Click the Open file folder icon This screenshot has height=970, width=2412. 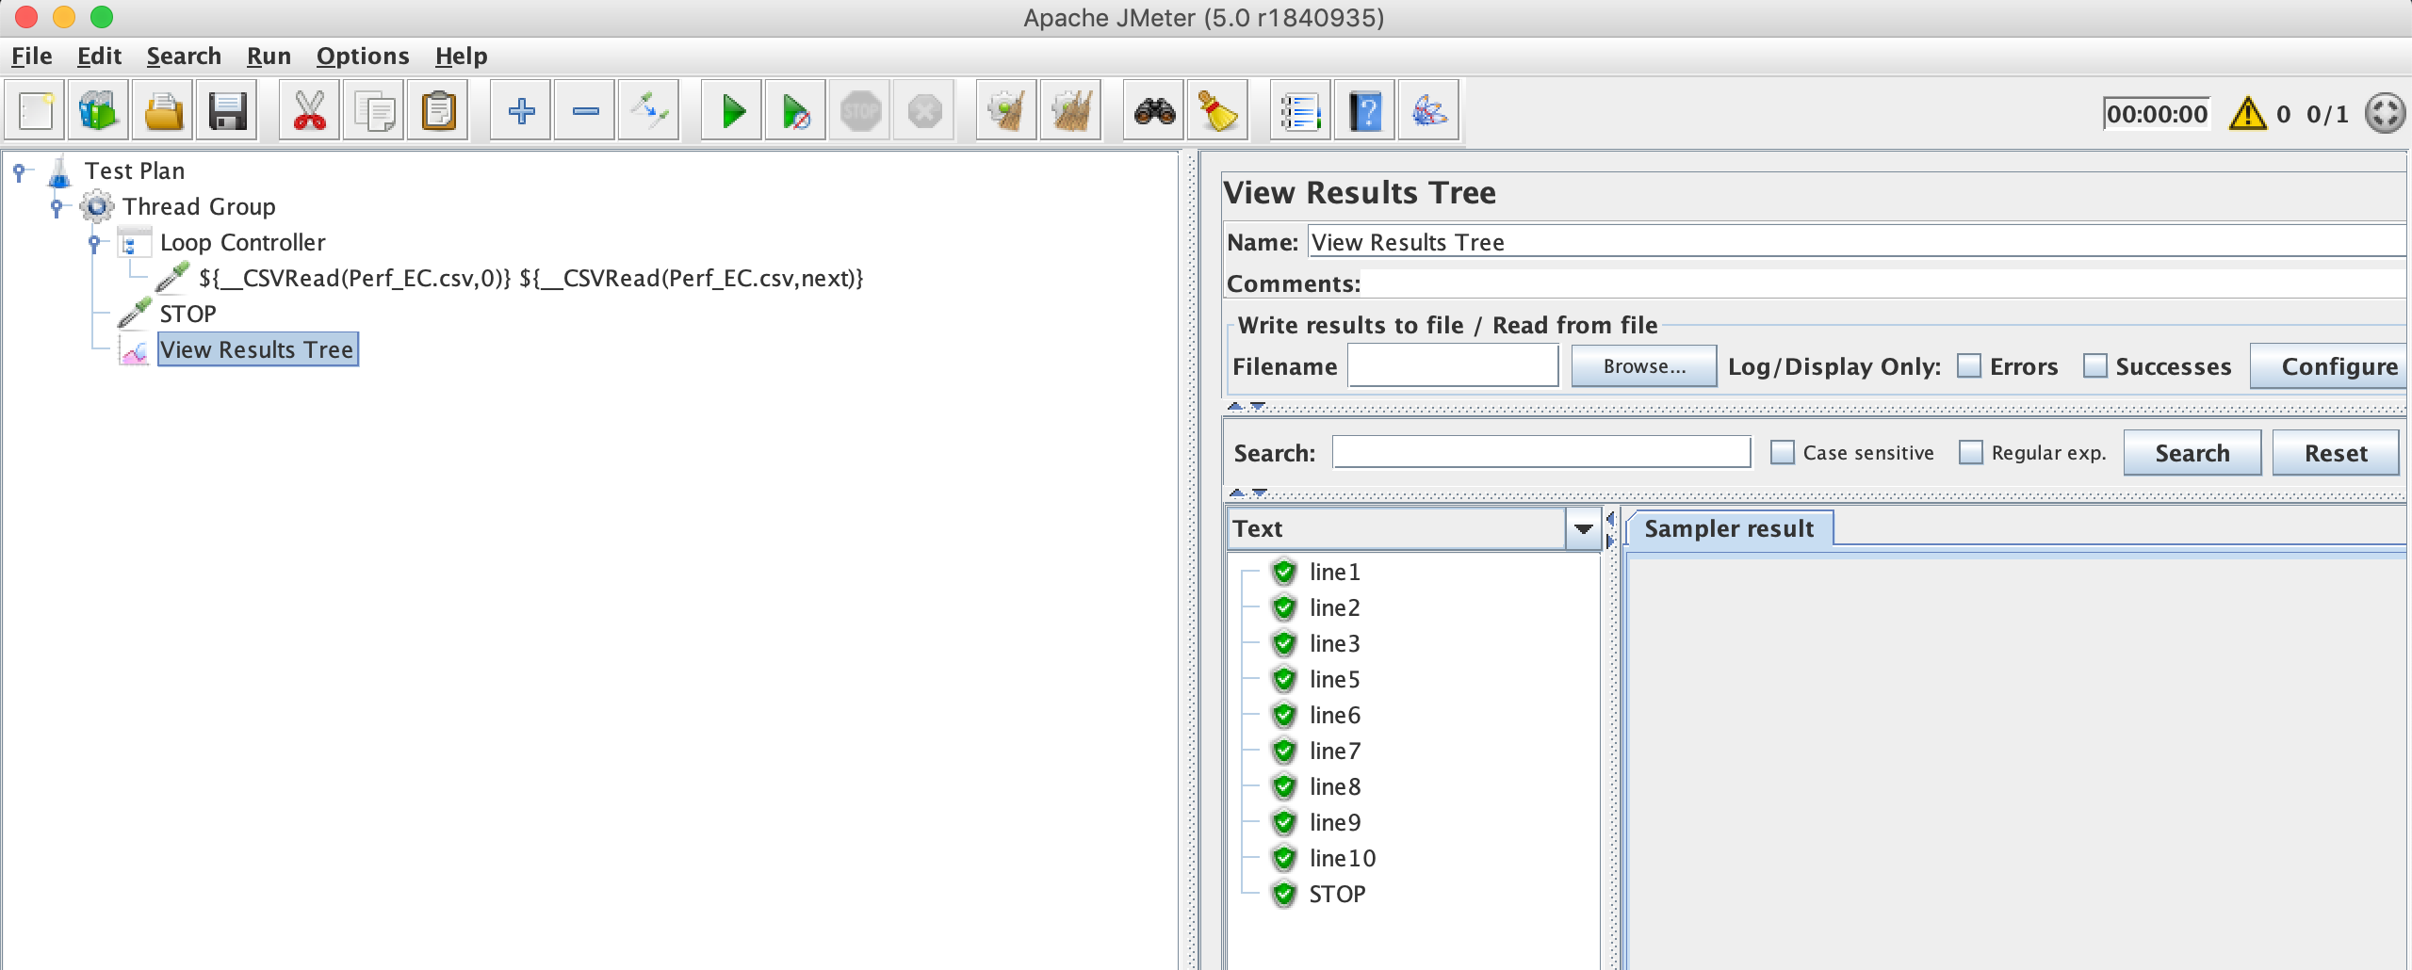[x=163, y=112]
